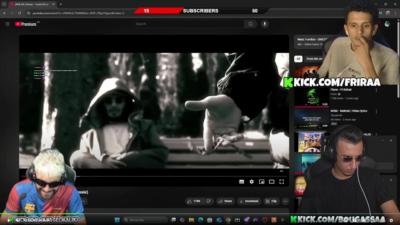The width and height of the screenshot is (400, 225).
Task: Open the Flenn - Fi Rohak thumbnail
Action: [311, 97]
